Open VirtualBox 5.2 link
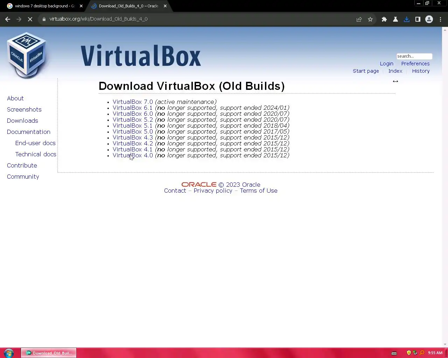 click(x=133, y=120)
